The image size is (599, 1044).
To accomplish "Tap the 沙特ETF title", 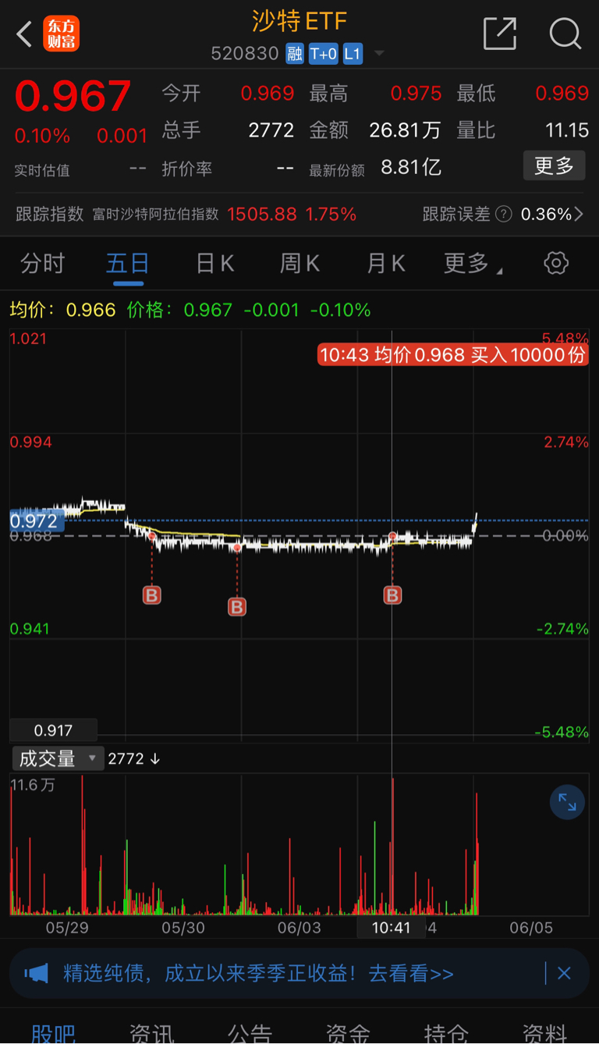I will coord(299,21).
